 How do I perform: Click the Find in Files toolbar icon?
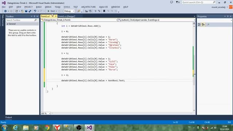click(x=79, y=11)
